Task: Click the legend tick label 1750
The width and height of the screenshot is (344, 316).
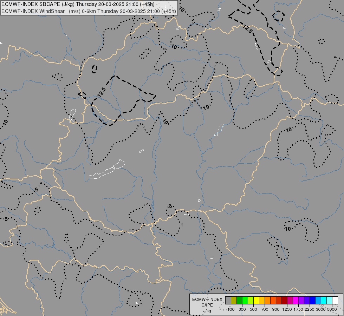Action: (298, 309)
